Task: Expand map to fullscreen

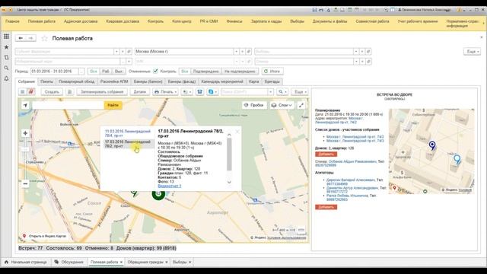Action: tap(301, 105)
